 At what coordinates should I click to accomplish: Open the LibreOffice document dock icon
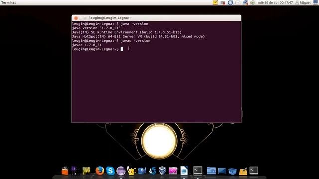[x=184, y=171]
